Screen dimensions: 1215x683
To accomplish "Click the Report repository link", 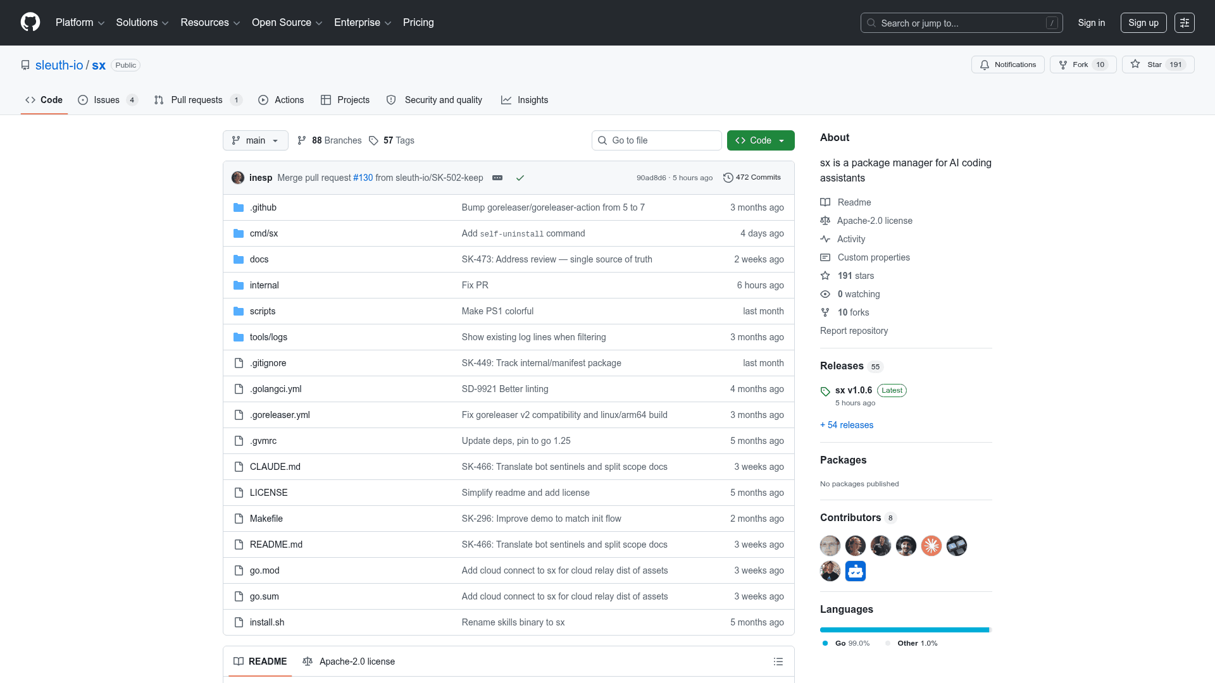I will coord(854,331).
